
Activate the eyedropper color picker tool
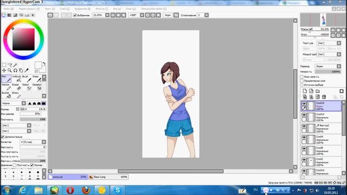coord(27,70)
